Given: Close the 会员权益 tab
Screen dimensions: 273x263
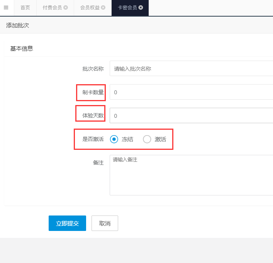Looking at the screenshot, I should (103, 7).
